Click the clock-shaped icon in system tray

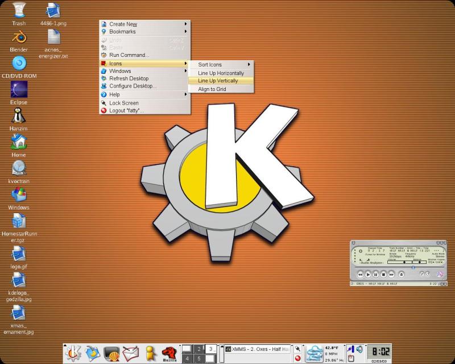tap(351, 358)
